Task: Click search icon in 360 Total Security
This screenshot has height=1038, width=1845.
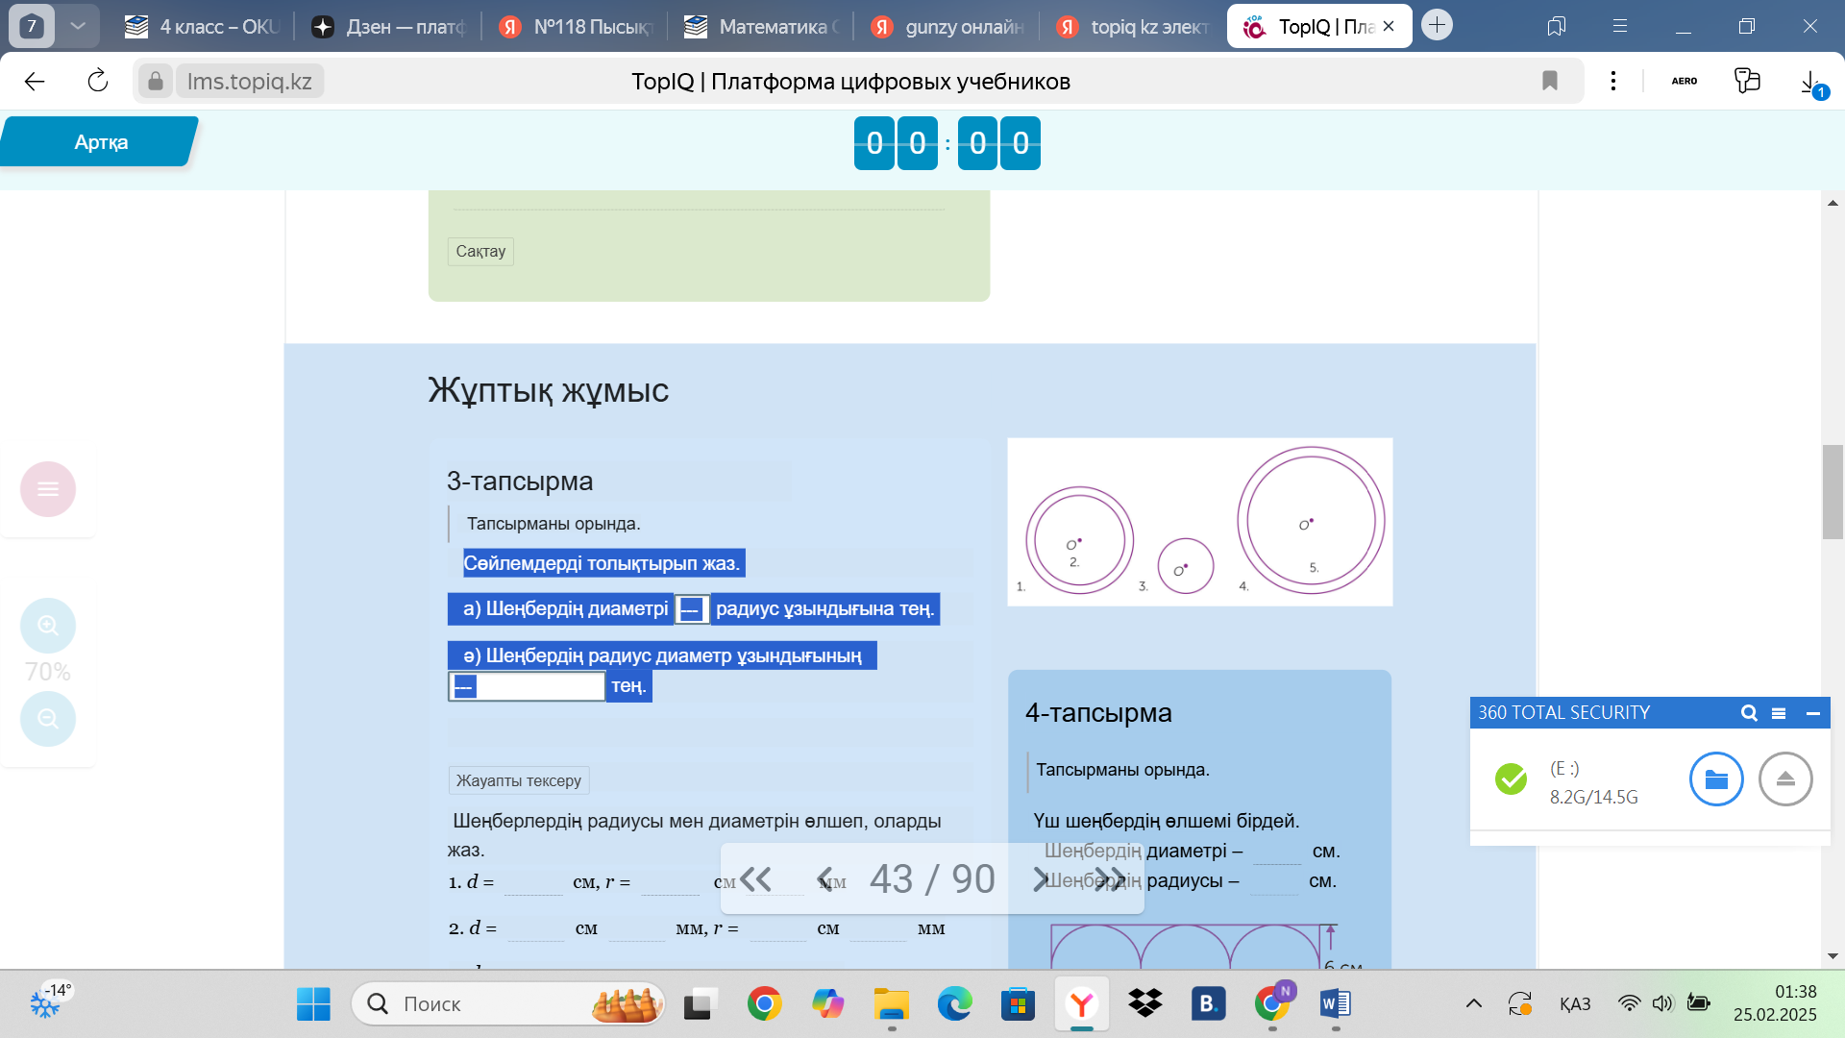Action: pyautogui.click(x=1749, y=712)
